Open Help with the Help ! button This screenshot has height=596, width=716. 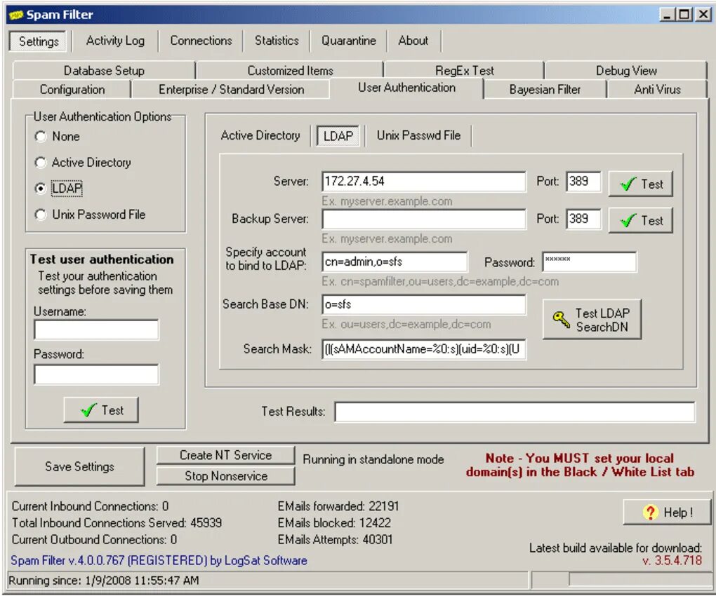click(x=667, y=512)
